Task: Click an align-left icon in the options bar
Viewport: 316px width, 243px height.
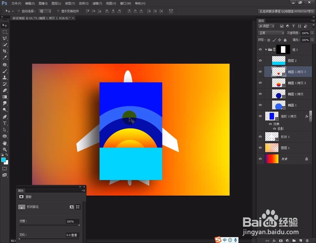Action: [x=107, y=11]
